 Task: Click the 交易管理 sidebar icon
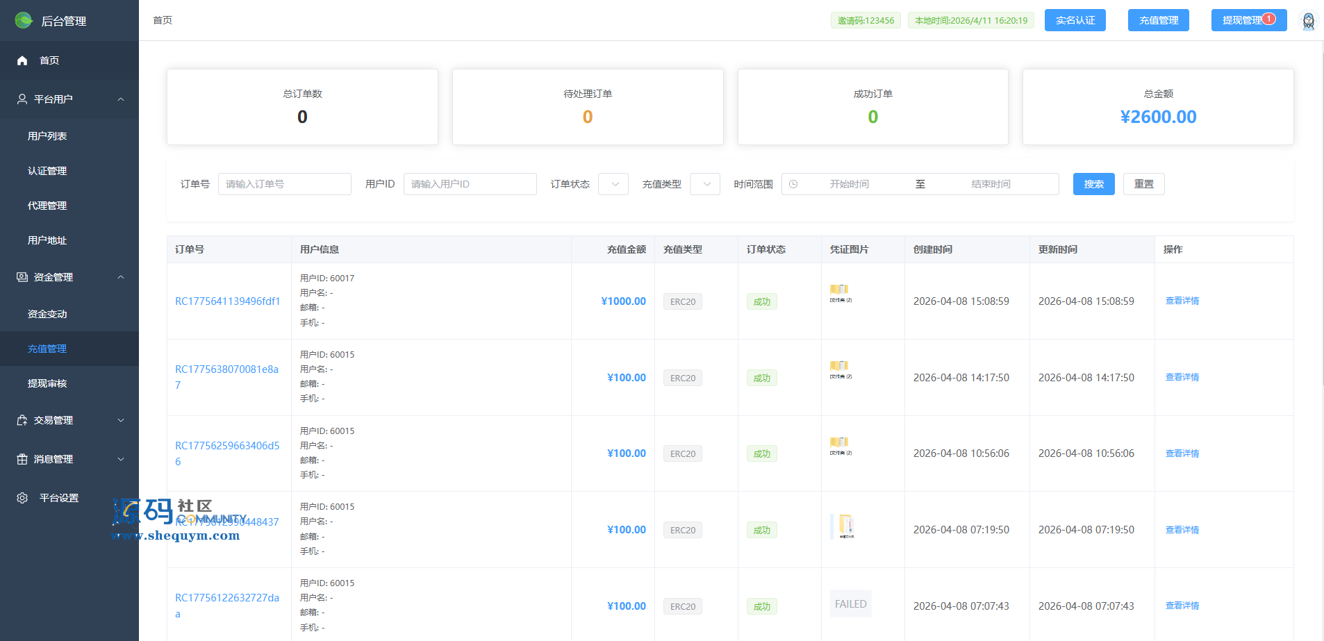[22, 420]
